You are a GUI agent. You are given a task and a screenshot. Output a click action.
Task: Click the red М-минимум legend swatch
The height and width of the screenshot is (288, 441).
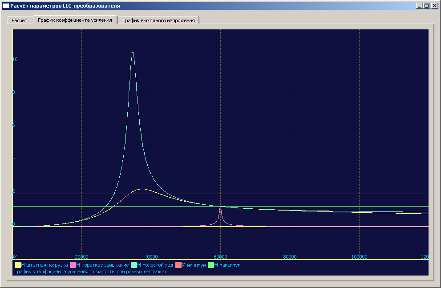point(178,265)
